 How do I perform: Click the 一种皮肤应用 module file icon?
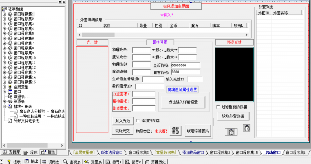point(16,116)
